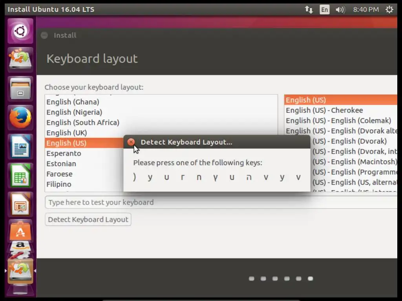Screen dimensions: 402x301
Task: Open Ubuntu Software center
Action: pyautogui.click(x=20, y=231)
